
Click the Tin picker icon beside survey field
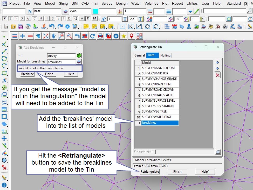[79, 55]
